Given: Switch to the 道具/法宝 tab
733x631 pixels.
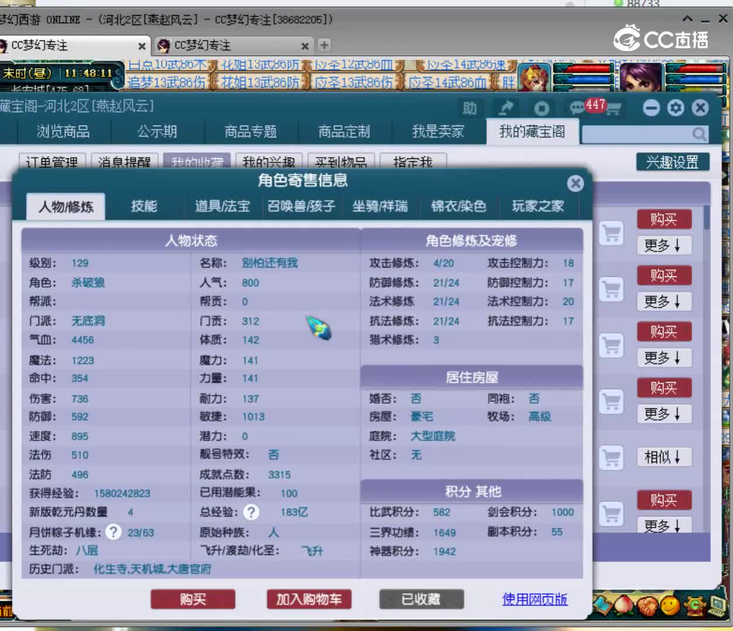Looking at the screenshot, I should [x=222, y=206].
